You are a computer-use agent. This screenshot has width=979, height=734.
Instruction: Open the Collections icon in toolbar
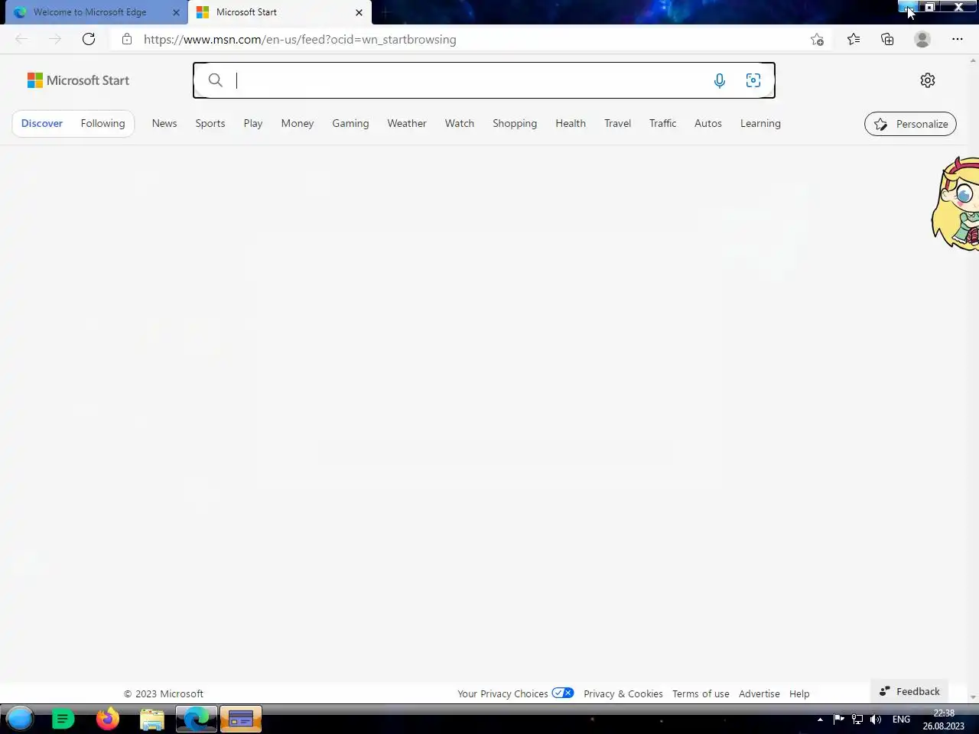coord(887,39)
